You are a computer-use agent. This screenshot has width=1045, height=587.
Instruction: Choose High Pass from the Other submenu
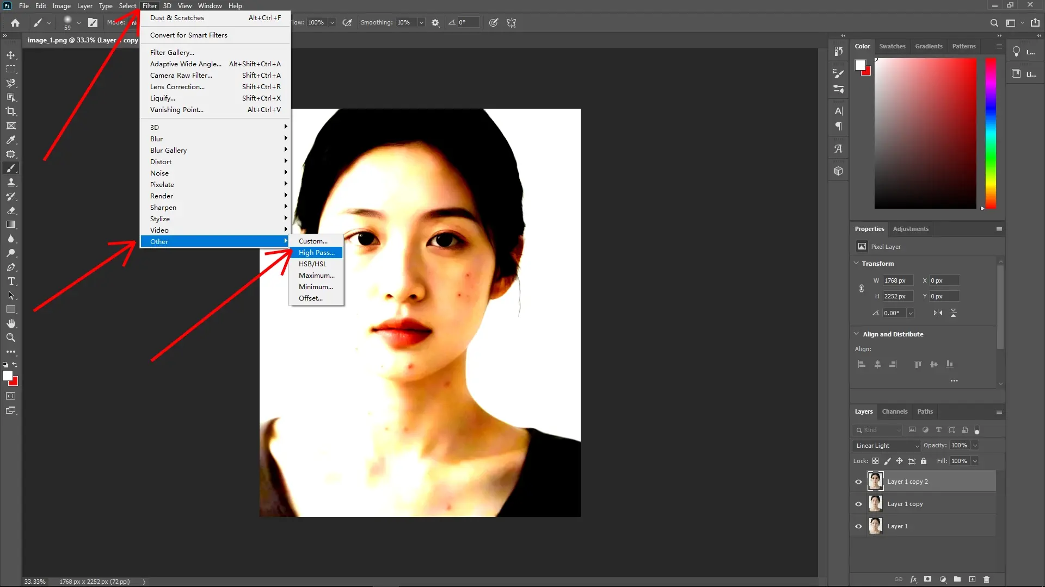pos(316,252)
